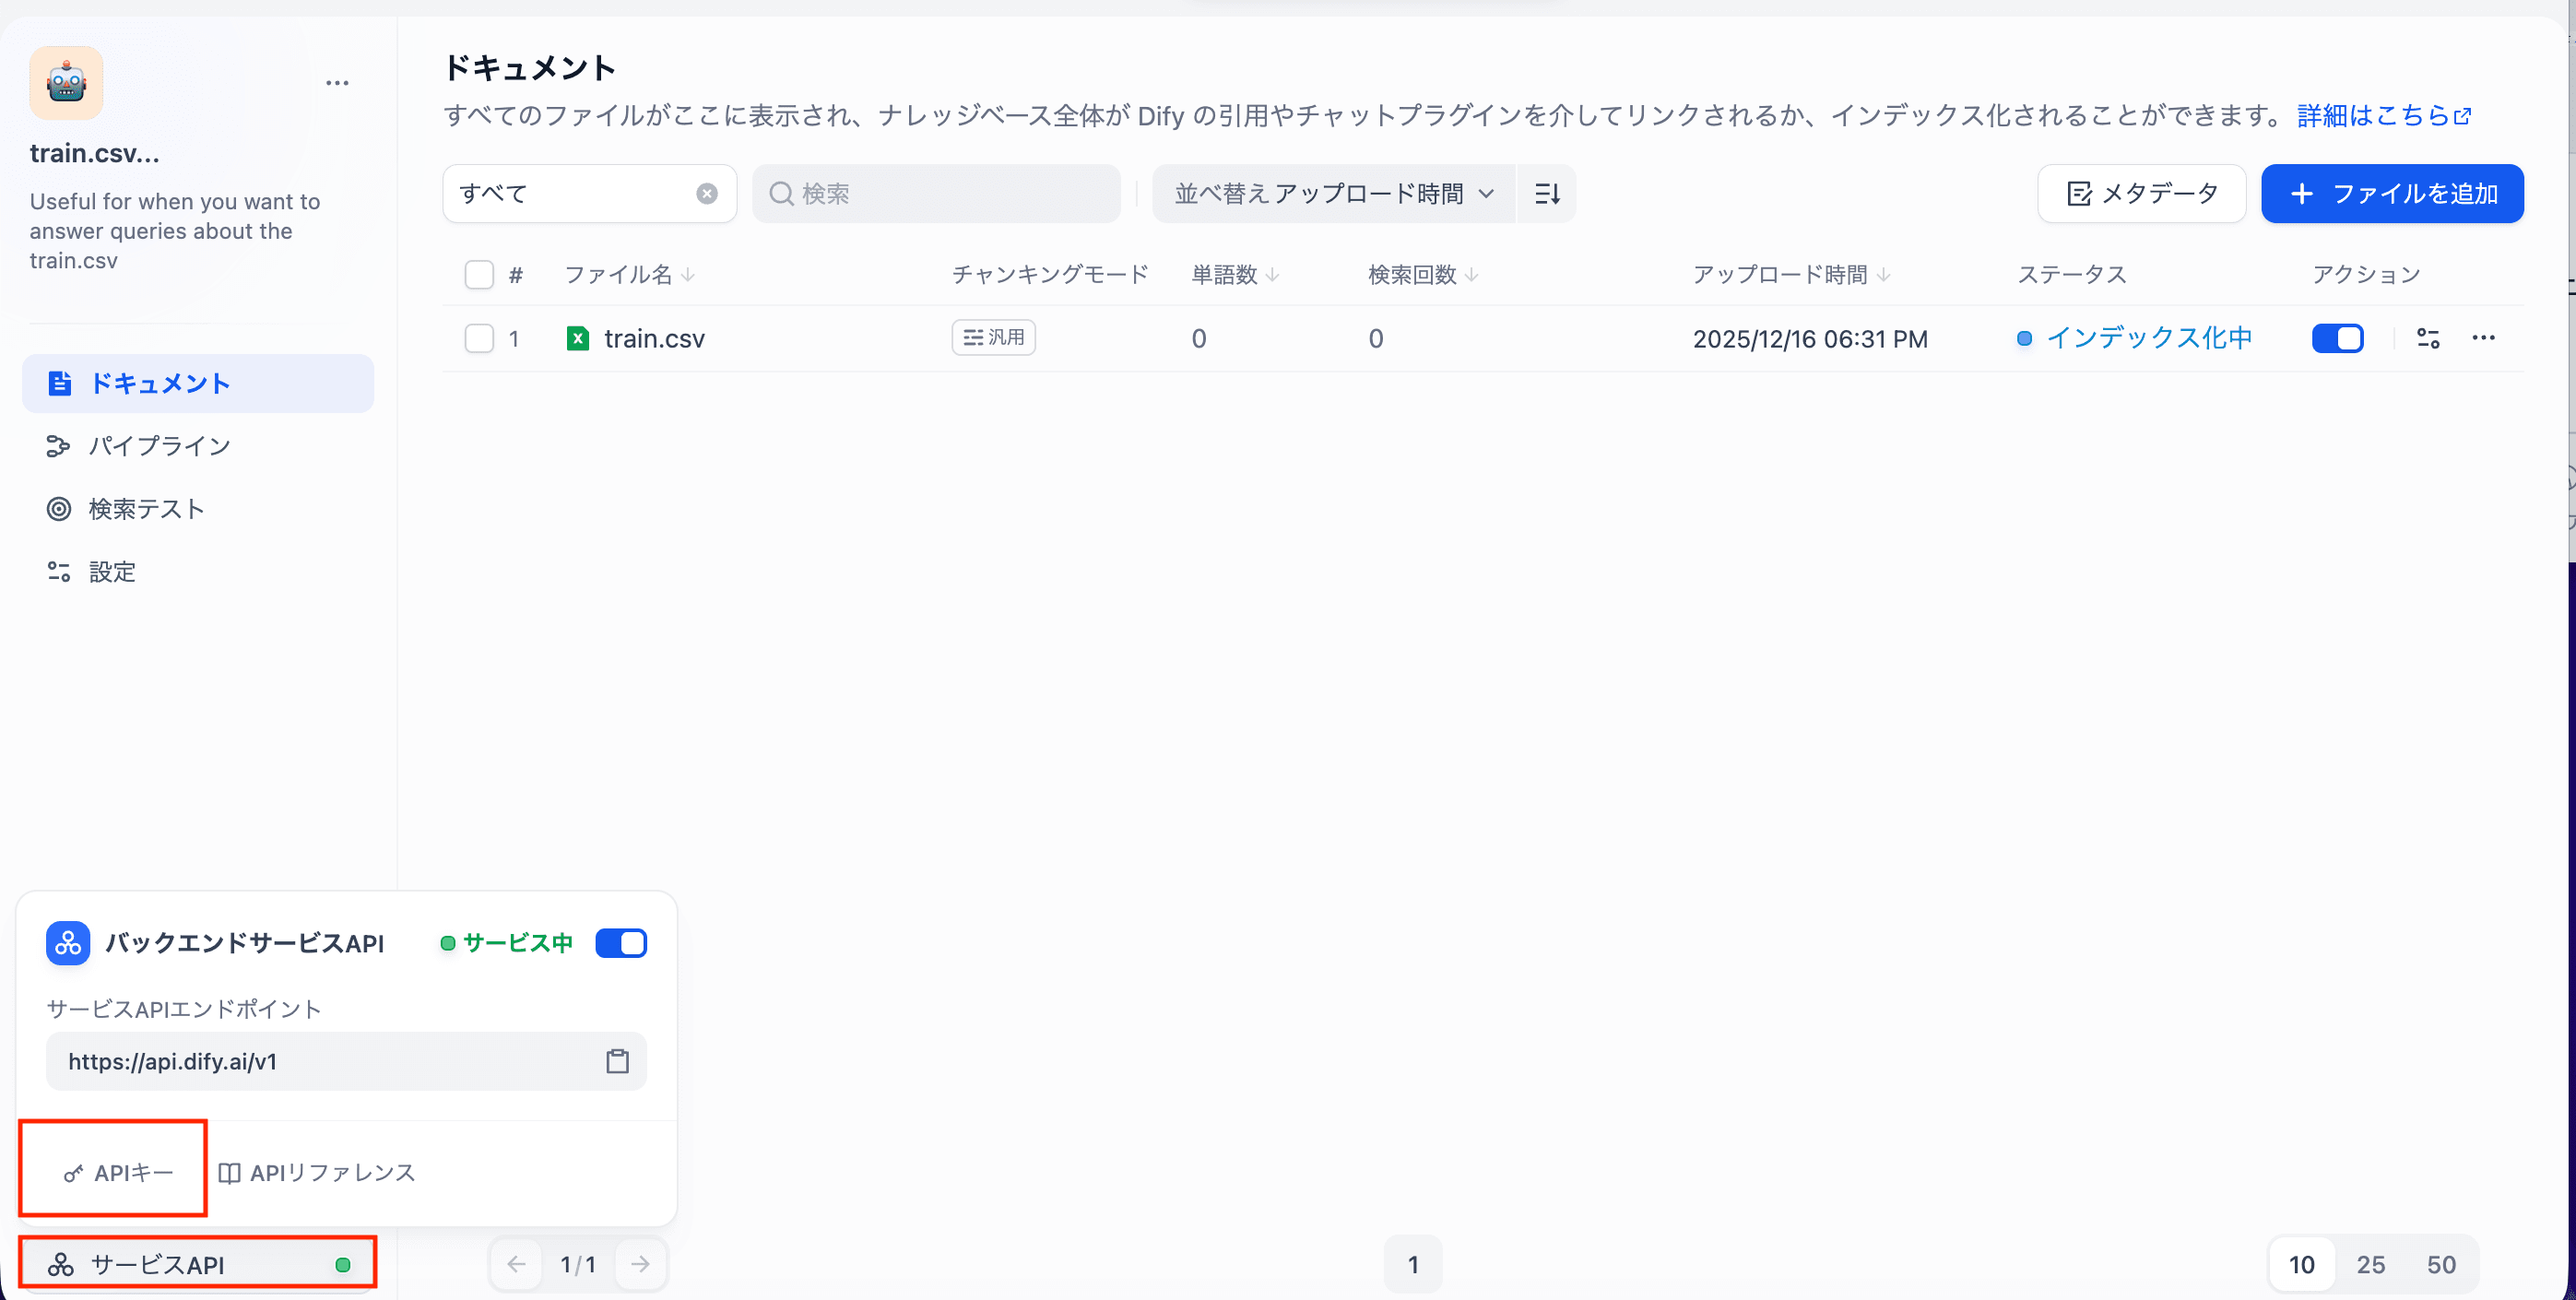
Task: Toggle sort order direction icon
Action: click(1547, 194)
